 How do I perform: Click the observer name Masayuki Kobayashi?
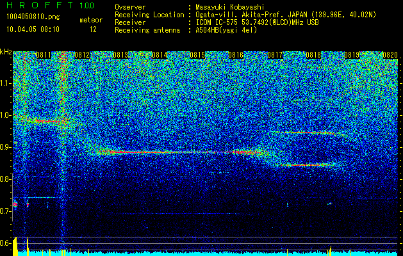[x=230, y=7]
